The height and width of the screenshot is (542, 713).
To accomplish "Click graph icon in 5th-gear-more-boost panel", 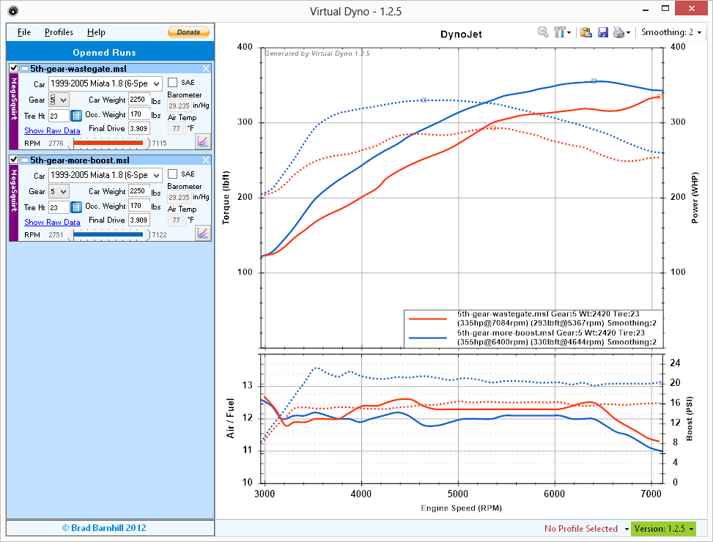I will pos(203,232).
